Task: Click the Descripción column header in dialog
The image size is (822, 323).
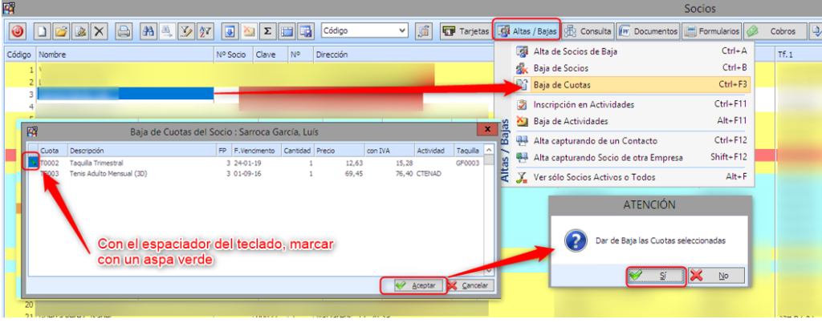Action: tap(87, 150)
